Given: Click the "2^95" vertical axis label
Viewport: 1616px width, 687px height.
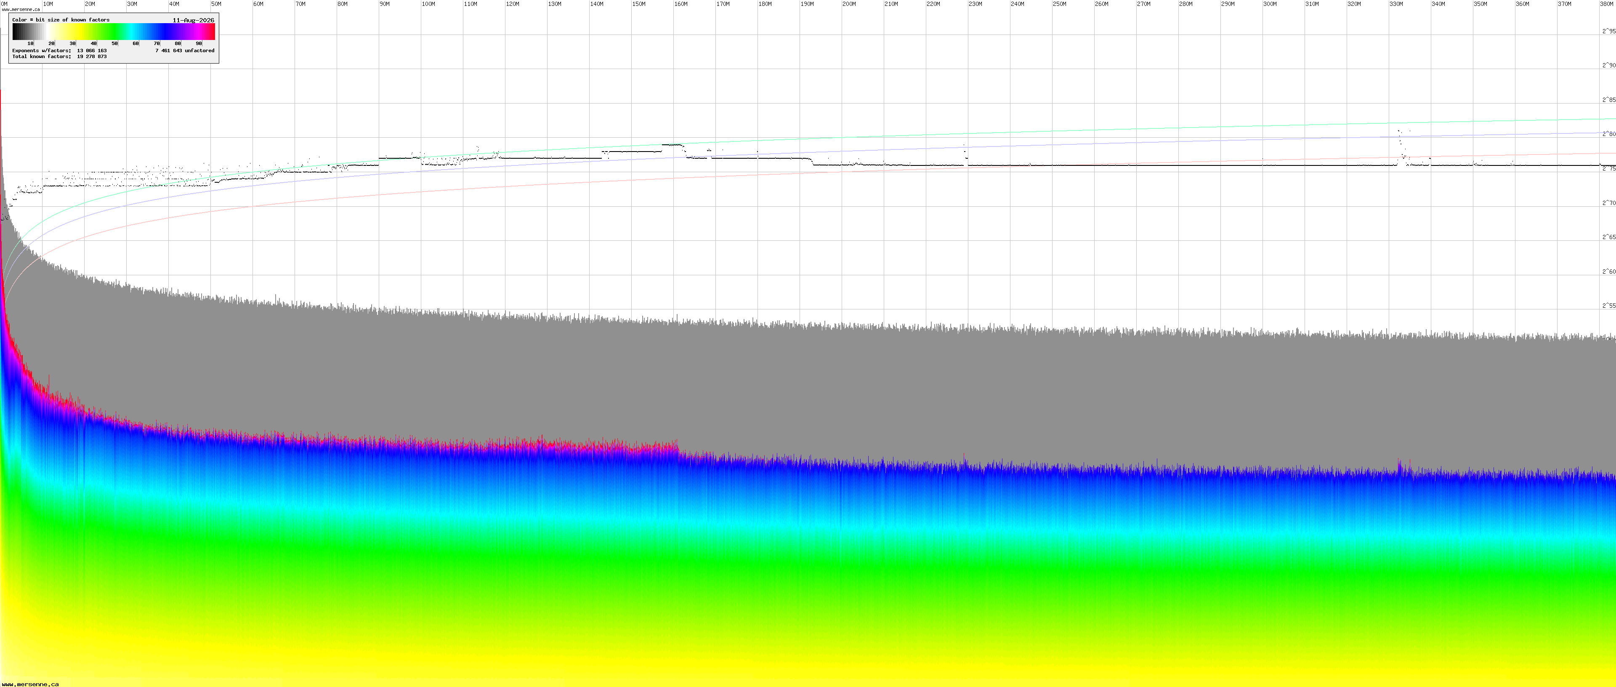Looking at the screenshot, I should (1608, 31).
